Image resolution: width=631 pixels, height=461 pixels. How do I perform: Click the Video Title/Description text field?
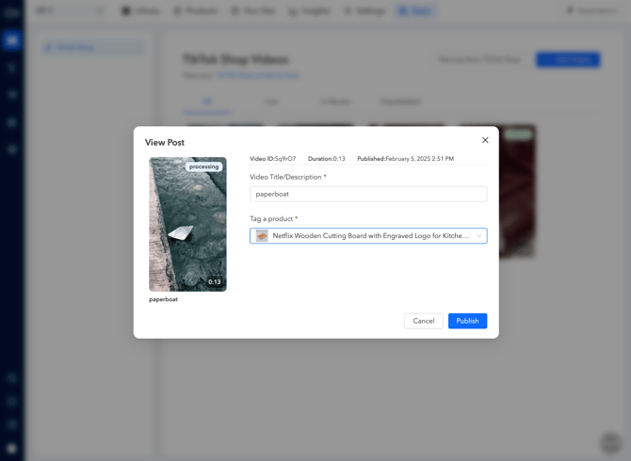[x=368, y=194]
